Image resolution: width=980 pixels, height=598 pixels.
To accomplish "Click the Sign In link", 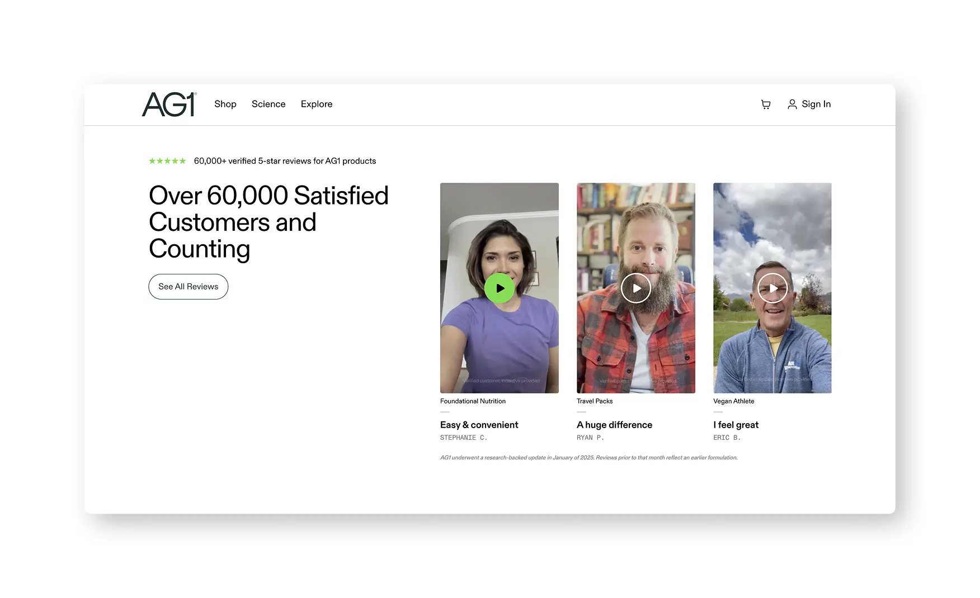I will coord(816,104).
